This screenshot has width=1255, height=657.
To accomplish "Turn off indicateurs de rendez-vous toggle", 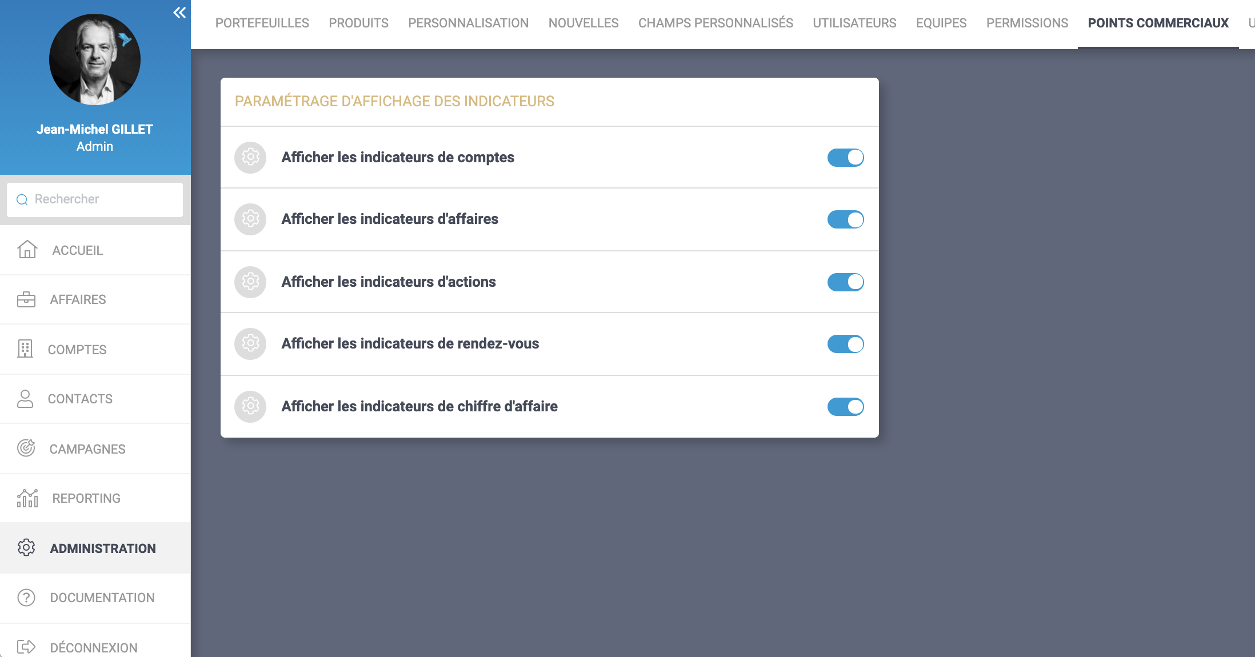I will [845, 344].
